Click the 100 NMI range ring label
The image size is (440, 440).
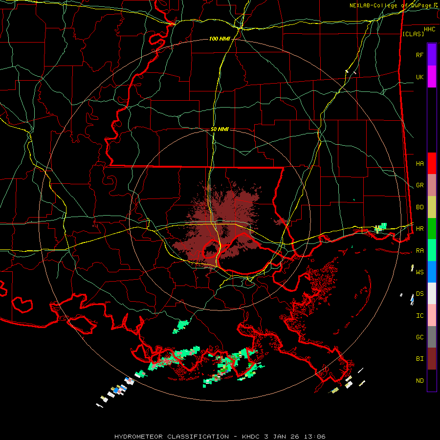pos(220,39)
